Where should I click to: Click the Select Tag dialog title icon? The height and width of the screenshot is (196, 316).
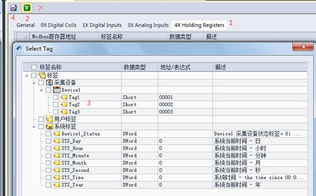click(20, 49)
